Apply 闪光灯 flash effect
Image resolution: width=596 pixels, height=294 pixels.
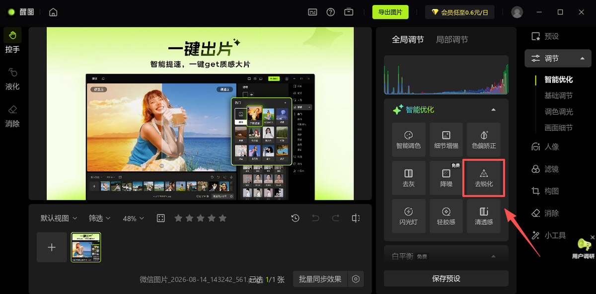[408, 216]
